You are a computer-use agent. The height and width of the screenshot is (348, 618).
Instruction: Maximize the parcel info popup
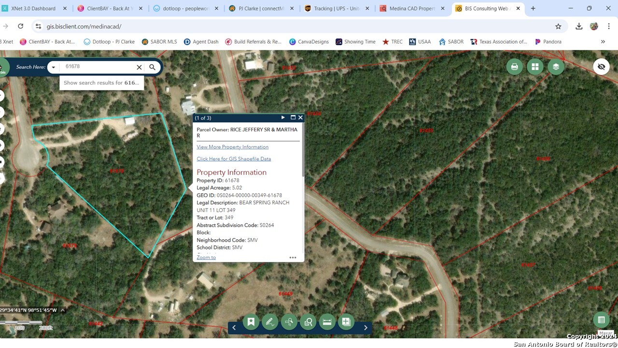click(x=293, y=117)
